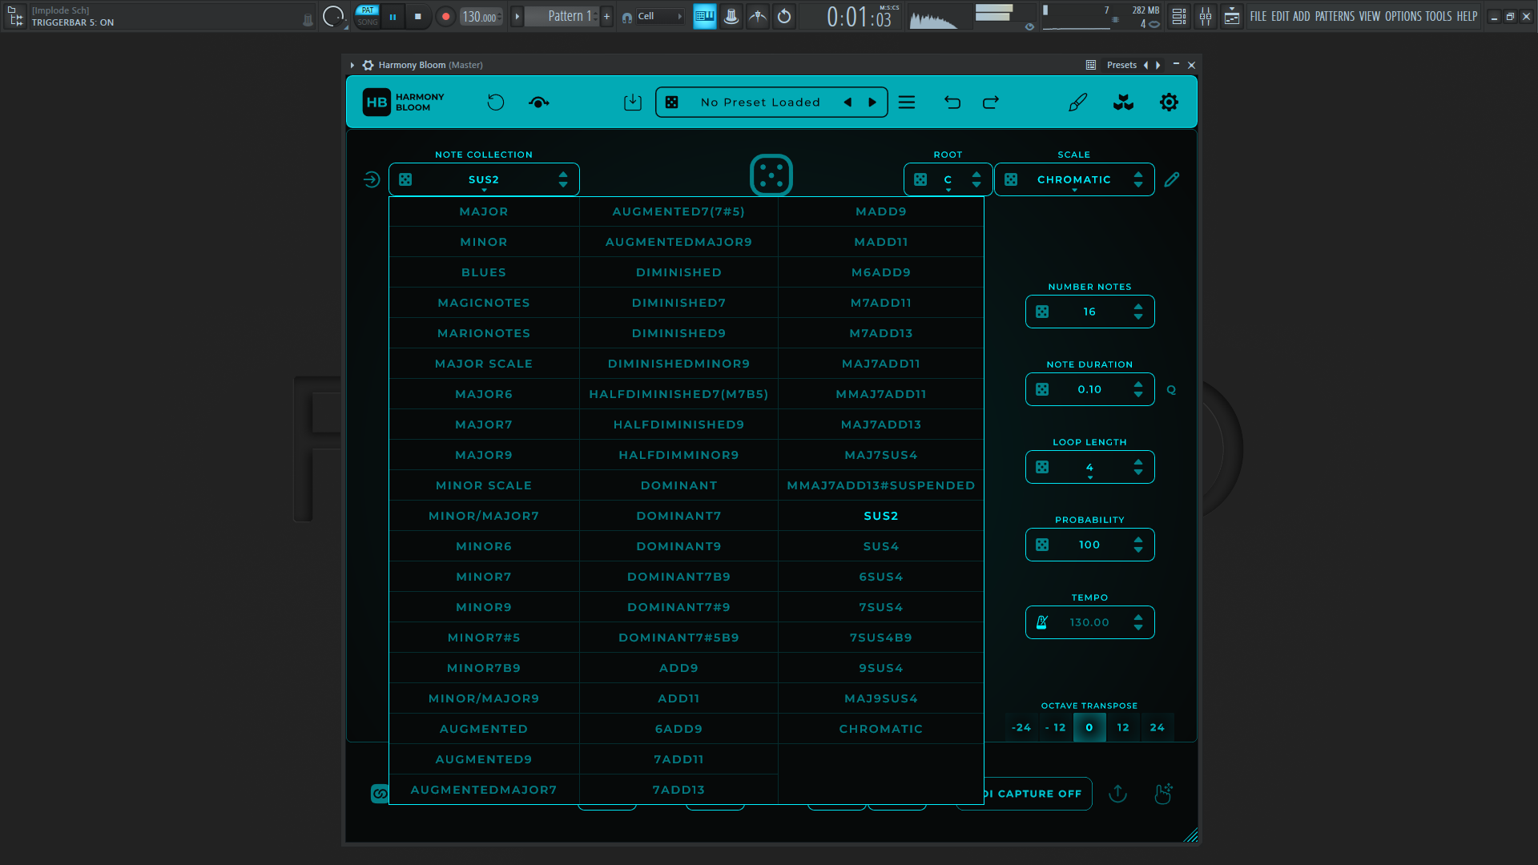
Task: Open the OPTIONS menu
Action: [x=1403, y=16]
